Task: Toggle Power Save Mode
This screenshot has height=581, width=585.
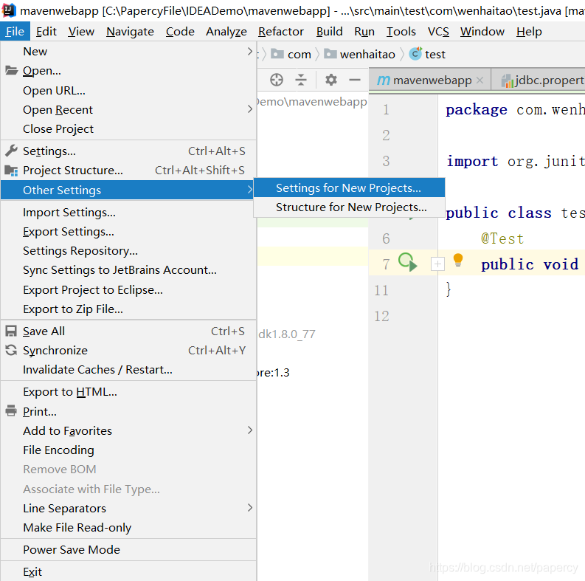Action: pyautogui.click(x=128, y=550)
